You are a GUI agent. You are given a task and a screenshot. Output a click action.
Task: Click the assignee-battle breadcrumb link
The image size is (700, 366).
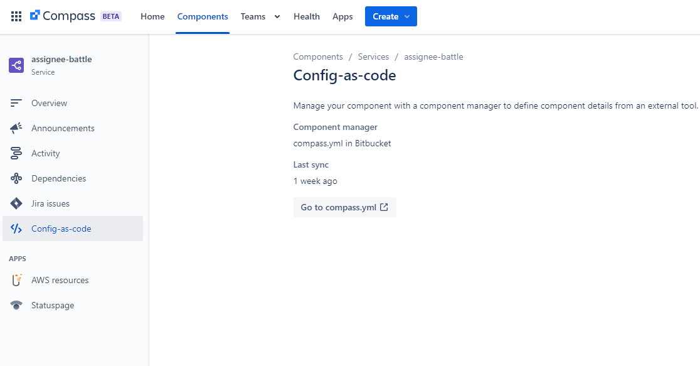click(433, 57)
